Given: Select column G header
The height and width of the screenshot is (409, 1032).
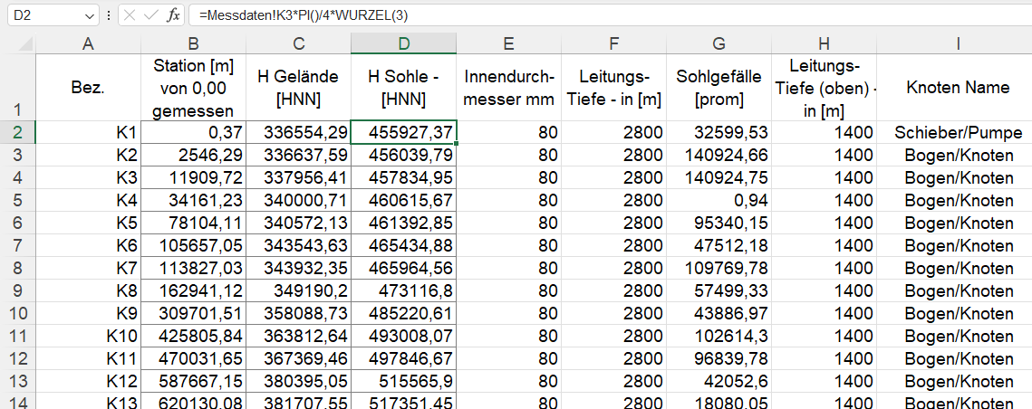Looking at the screenshot, I should point(719,43).
